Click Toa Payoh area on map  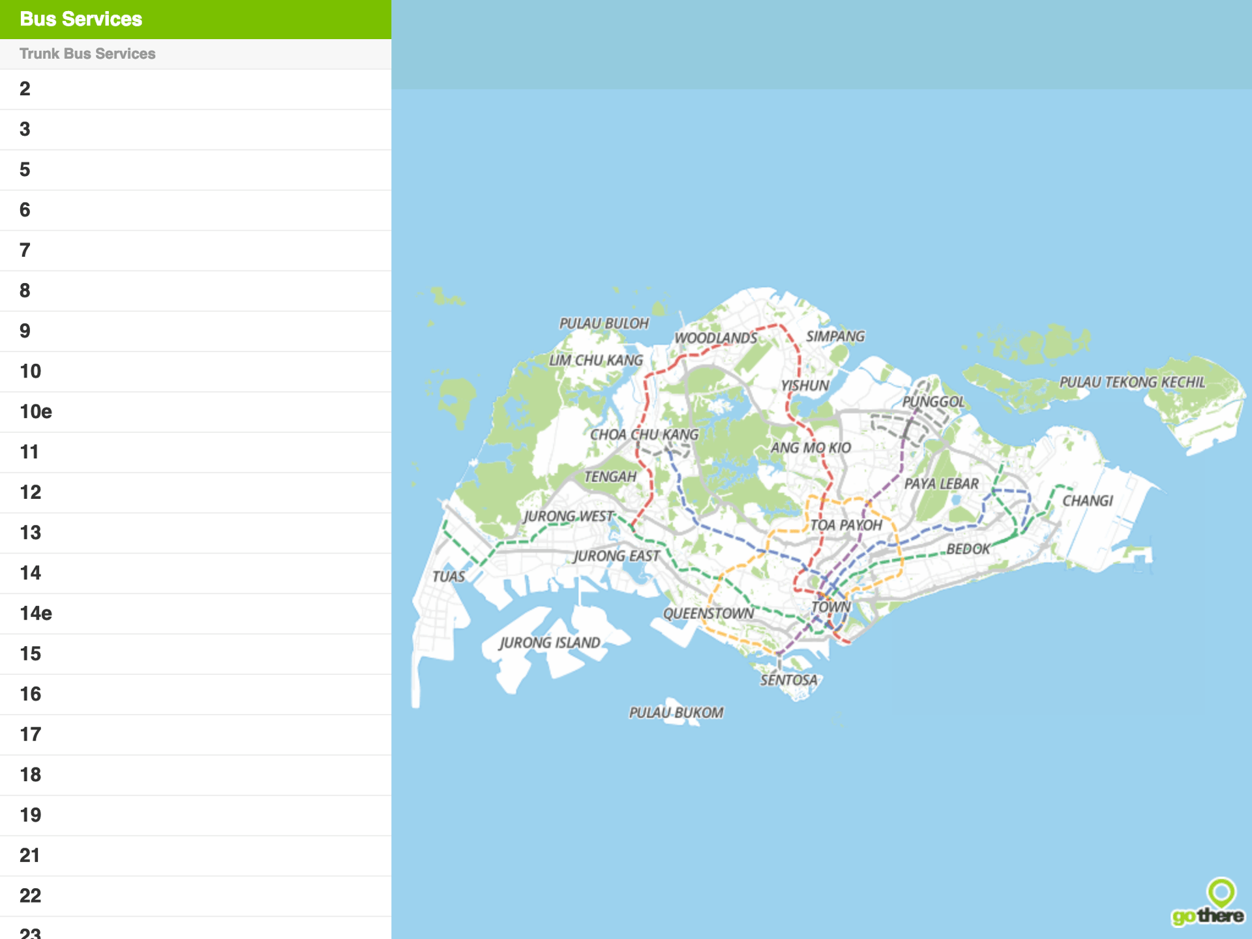845,525
